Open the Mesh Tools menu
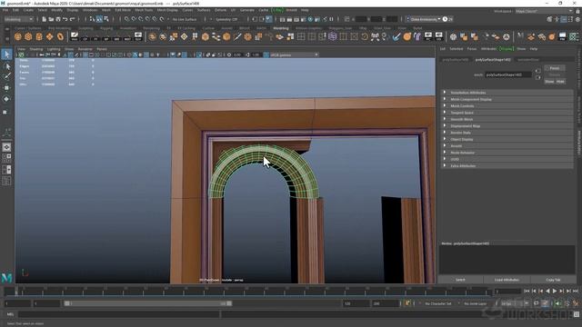 click(144, 10)
